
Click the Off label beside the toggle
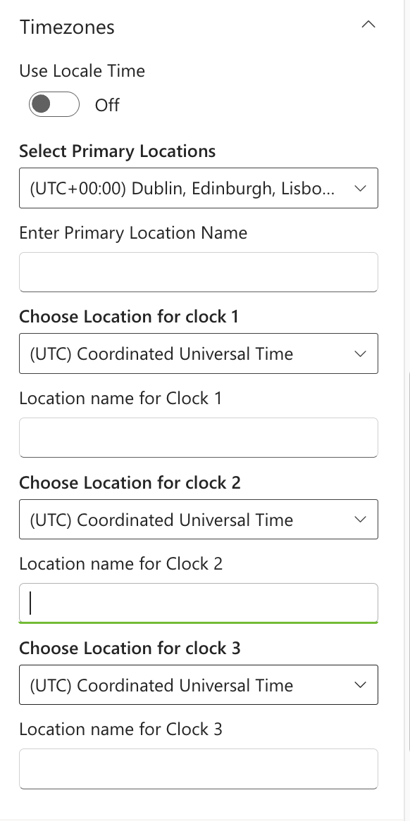point(106,105)
